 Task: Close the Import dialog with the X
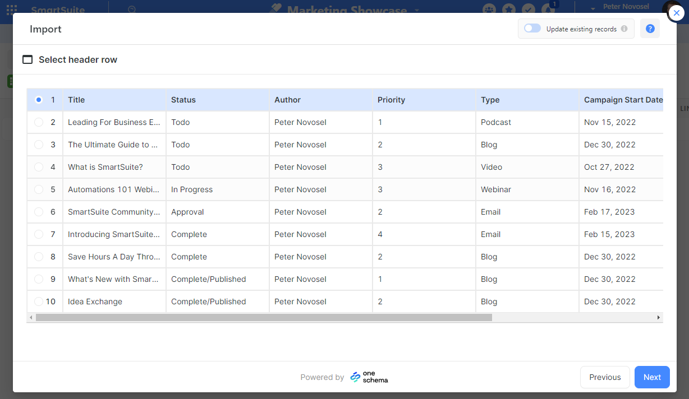676,13
